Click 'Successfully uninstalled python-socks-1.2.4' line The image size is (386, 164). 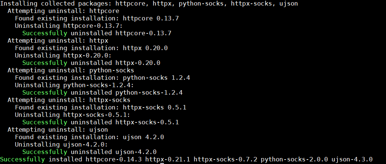point(102,93)
